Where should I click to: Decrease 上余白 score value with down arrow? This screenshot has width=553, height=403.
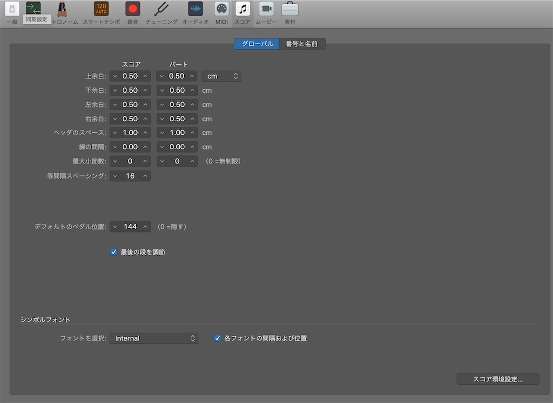tap(115, 76)
